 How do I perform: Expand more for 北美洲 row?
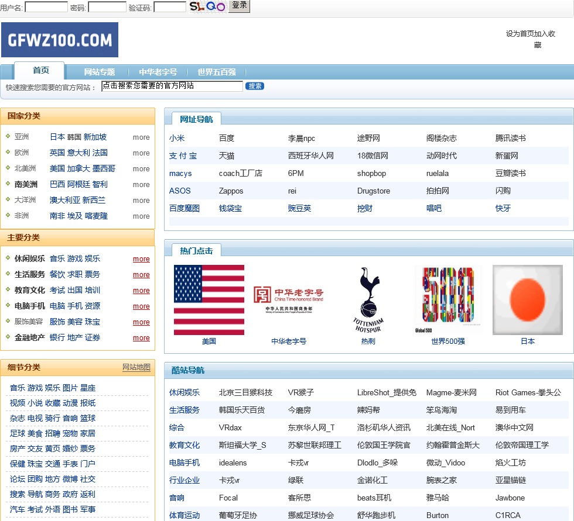141,169
